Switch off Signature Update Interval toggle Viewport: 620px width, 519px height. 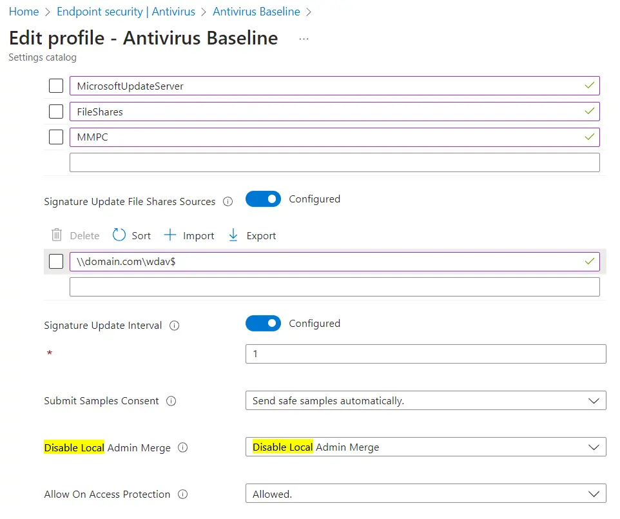263,324
